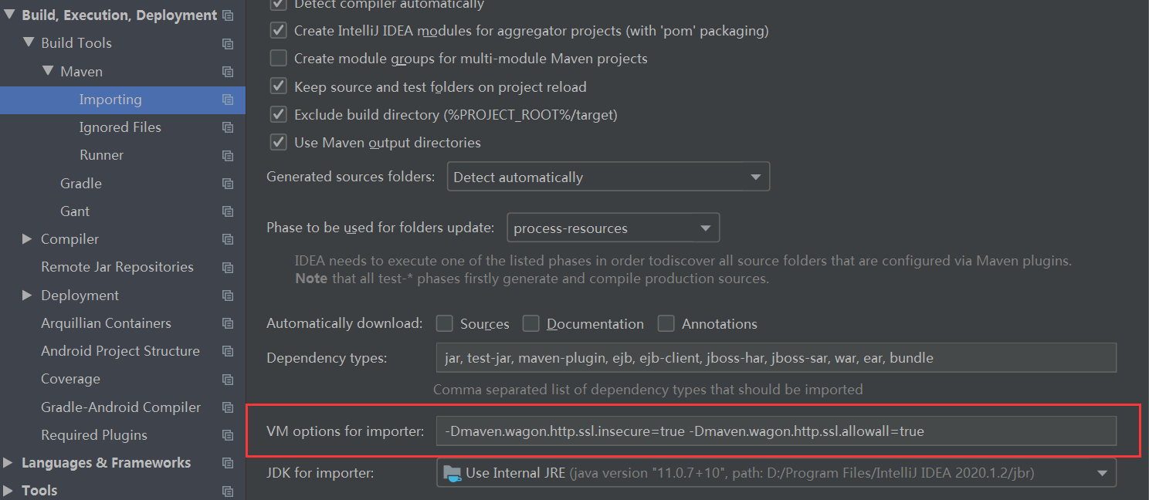Select Gant in settings tree
The width and height of the screenshot is (1149, 500).
[75, 211]
